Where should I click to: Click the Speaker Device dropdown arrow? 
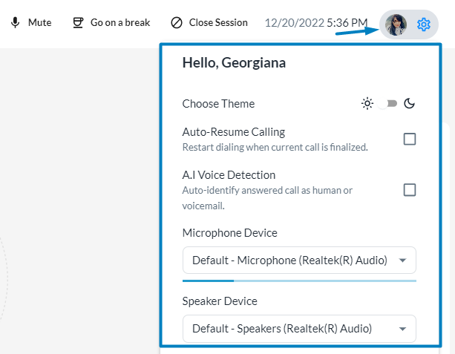[x=402, y=328]
